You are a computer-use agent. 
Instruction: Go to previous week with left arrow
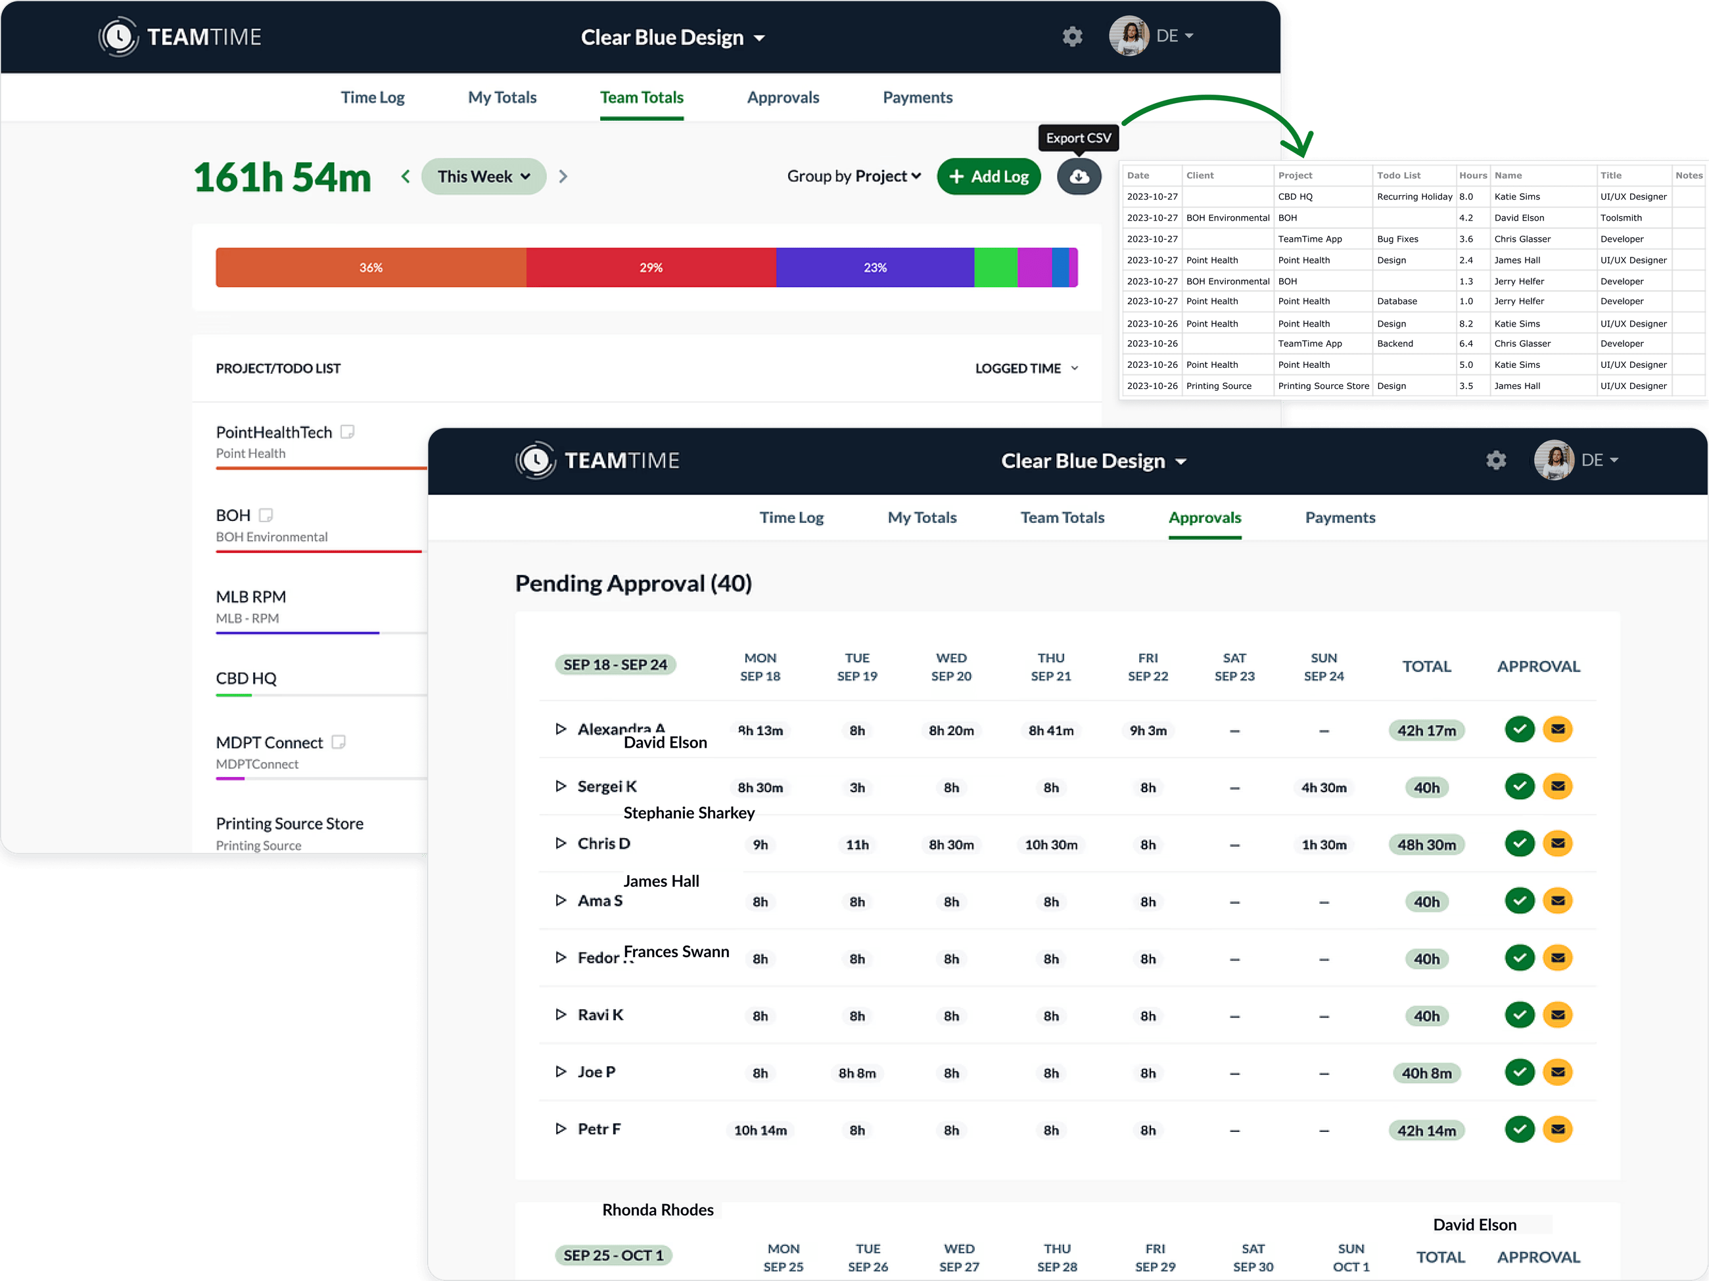coord(406,177)
